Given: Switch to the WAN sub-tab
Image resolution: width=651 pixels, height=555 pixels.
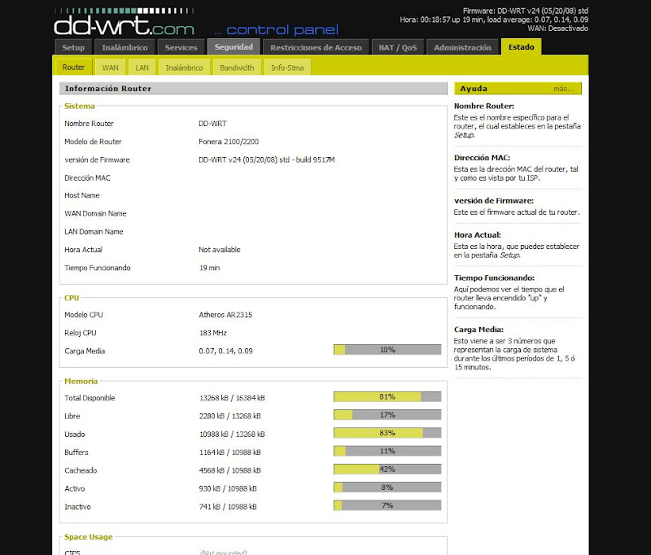Looking at the screenshot, I should coord(111,68).
